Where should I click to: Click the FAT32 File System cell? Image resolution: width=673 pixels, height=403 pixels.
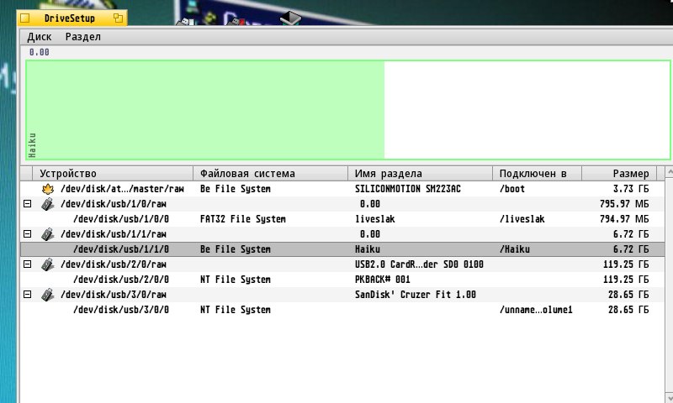click(x=242, y=219)
